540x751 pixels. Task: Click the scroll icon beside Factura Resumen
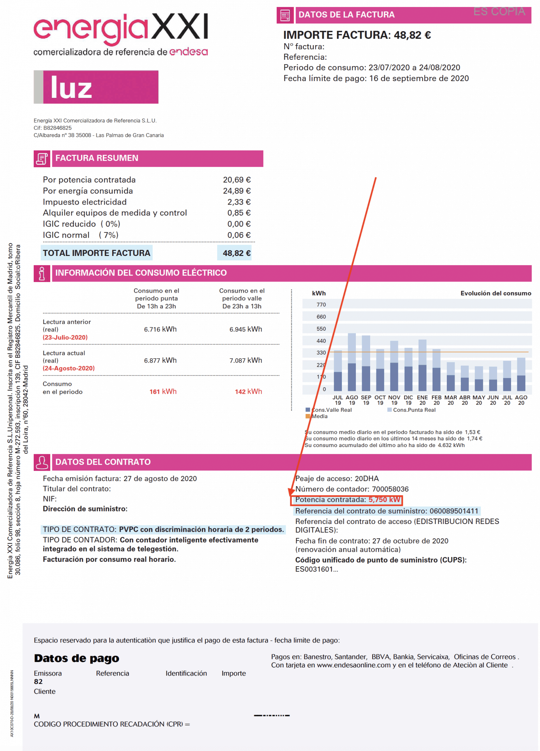point(42,158)
